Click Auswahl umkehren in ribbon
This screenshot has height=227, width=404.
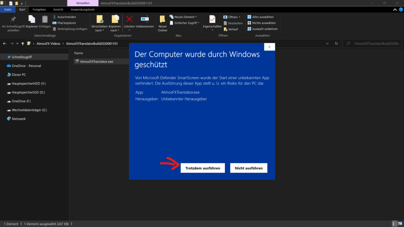[x=262, y=29]
